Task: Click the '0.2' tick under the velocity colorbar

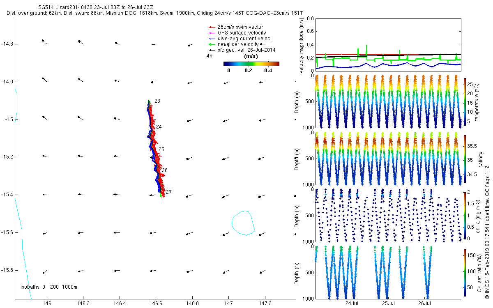Action: click(248, 71)
